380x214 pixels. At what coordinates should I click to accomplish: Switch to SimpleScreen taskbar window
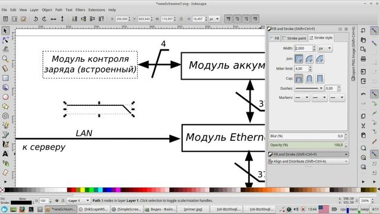[x=126, y=209]
